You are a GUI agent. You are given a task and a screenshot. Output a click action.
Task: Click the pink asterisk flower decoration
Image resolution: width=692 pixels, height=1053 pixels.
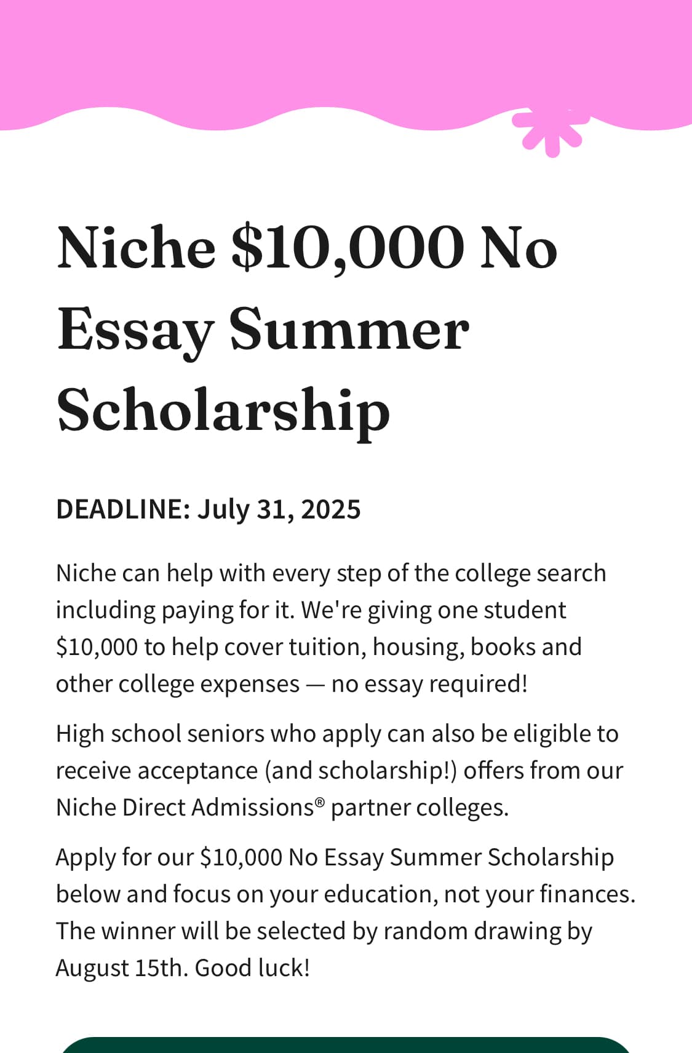tap(549, 133)
